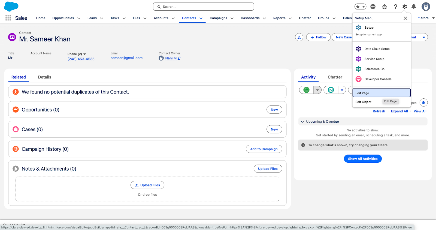Click email sameer@gmail.com link
436x230 pixels.
pos(126,58)
